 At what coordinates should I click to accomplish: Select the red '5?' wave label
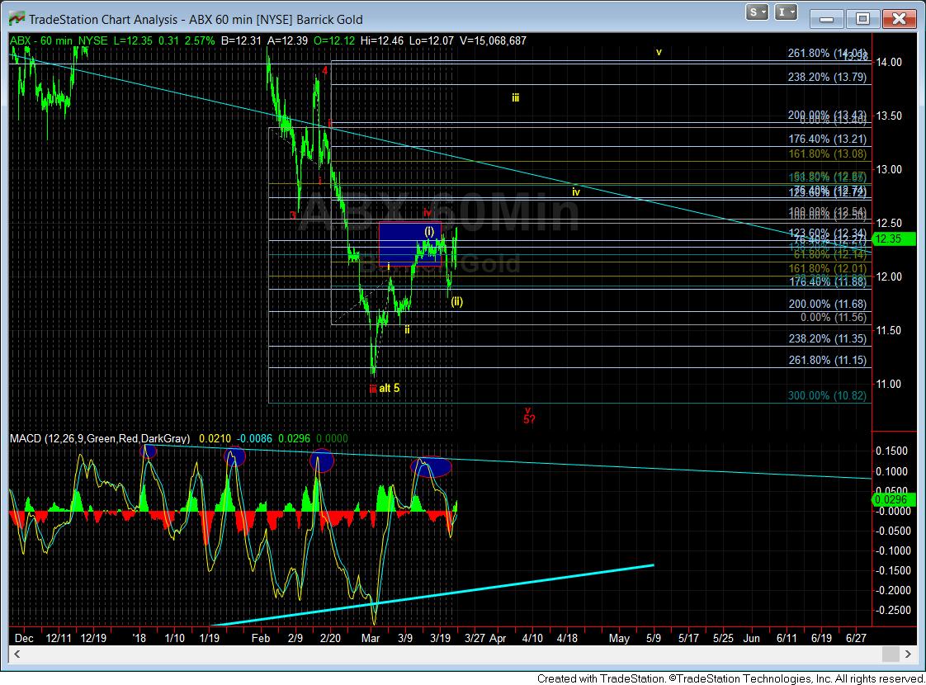[x=529, y=419]
